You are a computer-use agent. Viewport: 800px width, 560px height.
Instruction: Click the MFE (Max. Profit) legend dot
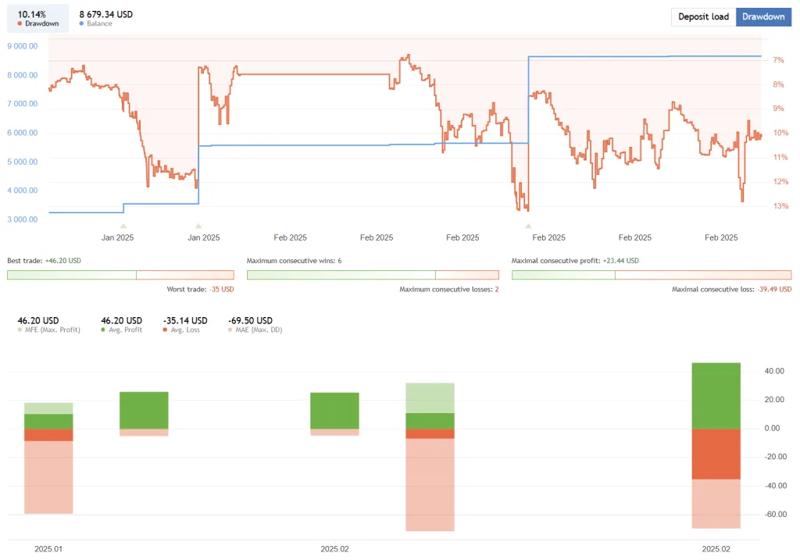(20, 330)
